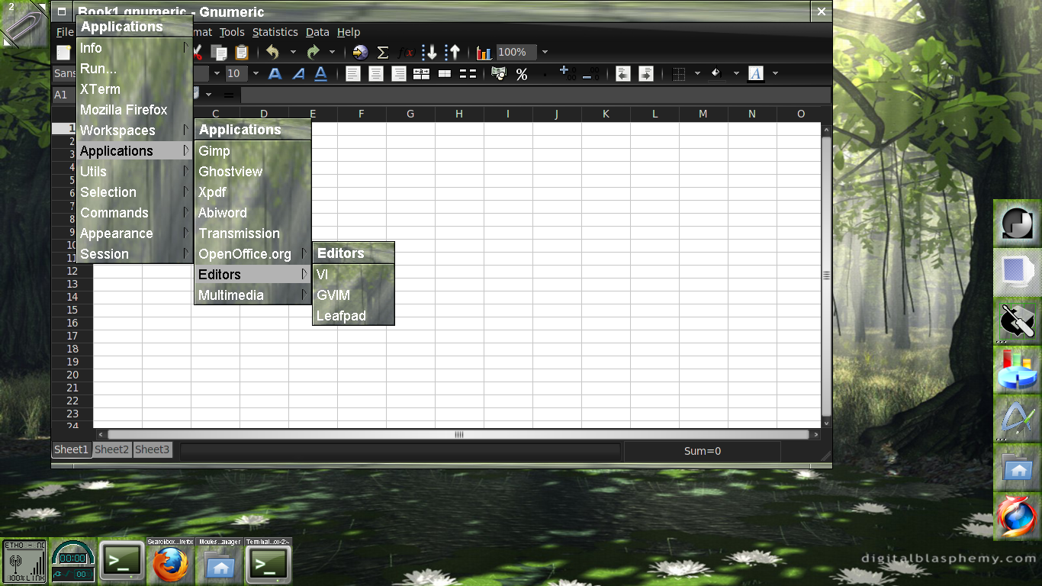Toggle Underline formatting

click(321, 74)
